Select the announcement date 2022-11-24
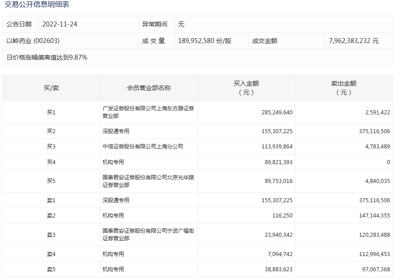The image size is (395, 278). [x=60, y=24]
